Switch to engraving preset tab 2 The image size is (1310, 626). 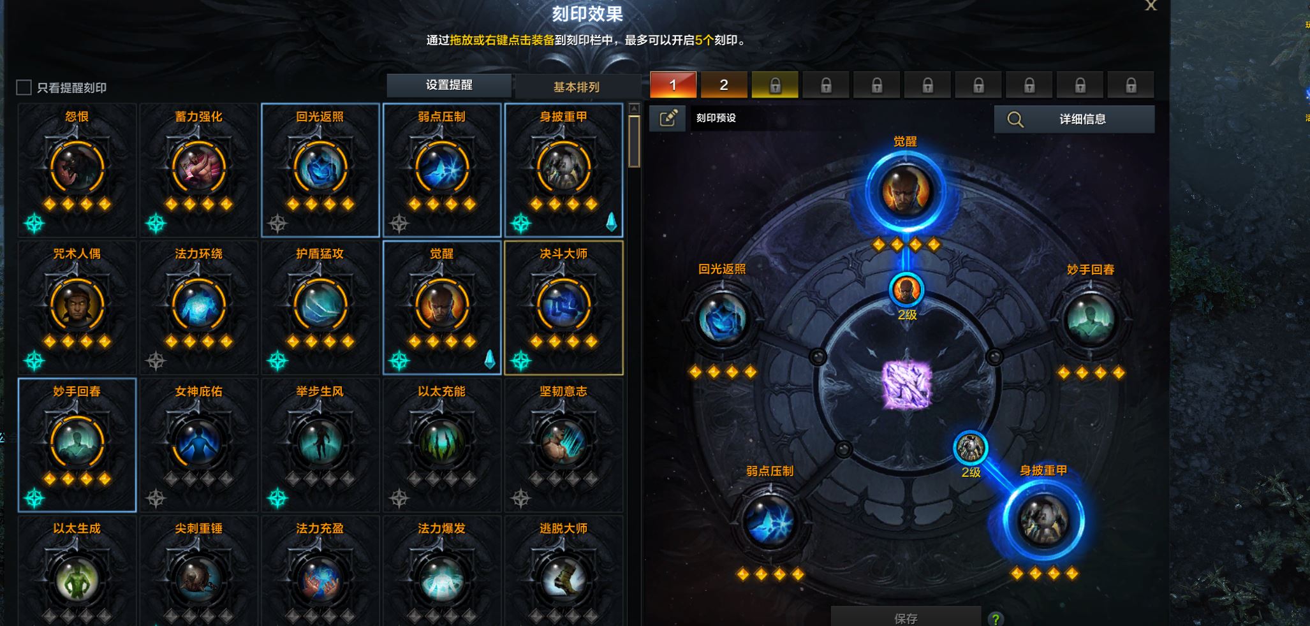724,85
